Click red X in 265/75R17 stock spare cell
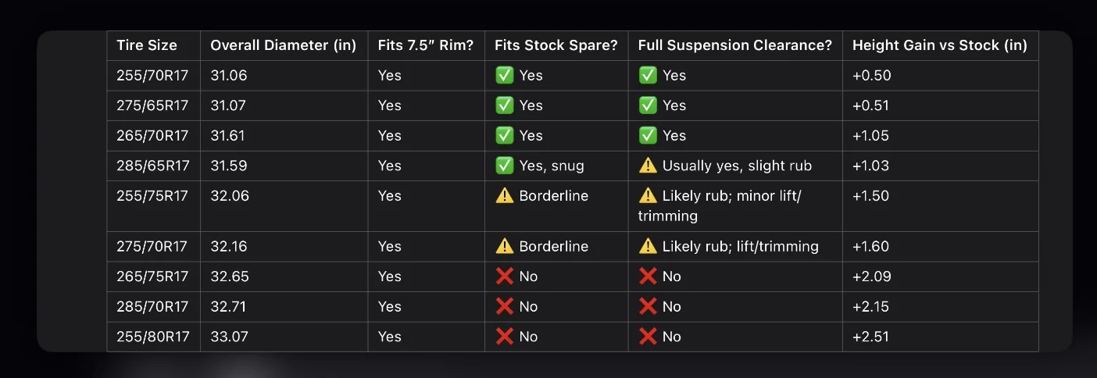Image resolution: width=1097 pixels, height=378 pixels. 504,276
